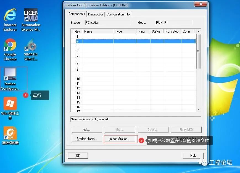Open the SIMATIC WinCC desktop icon
240x173 pixels.
tap(31, 50)
